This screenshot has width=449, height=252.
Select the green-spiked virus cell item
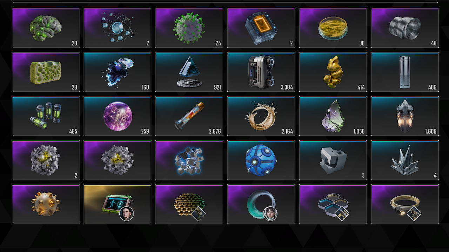189,28
